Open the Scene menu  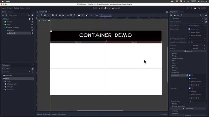pos(4,8)
